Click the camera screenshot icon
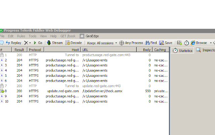 coord(179,43)
